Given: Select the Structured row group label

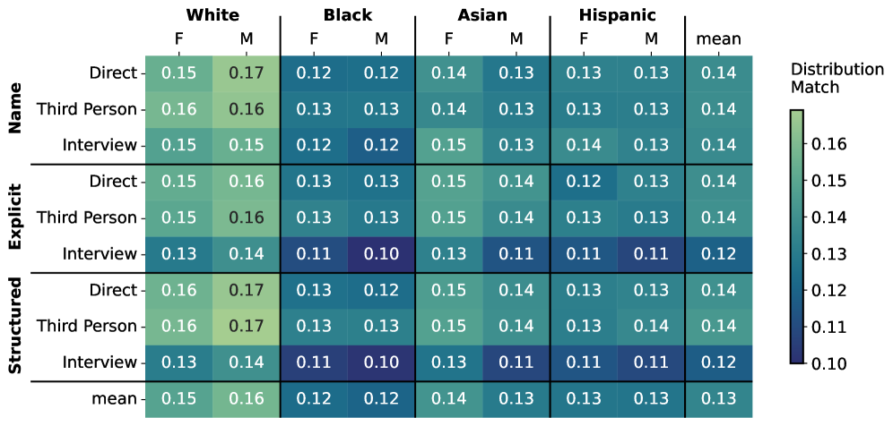Looking at the screenshot, I should coord(15,326).
